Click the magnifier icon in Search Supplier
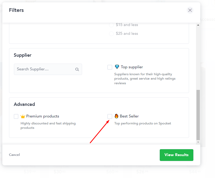The width and height of the screenshot is (215, 178). (77, 69)
